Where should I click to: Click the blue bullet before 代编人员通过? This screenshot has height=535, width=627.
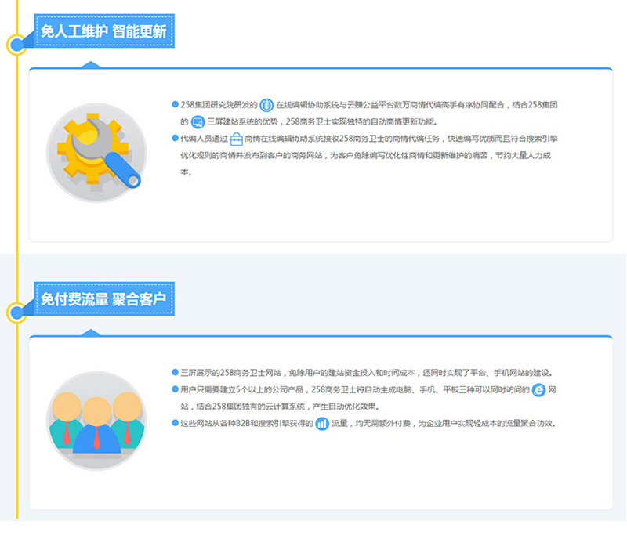(175, 139)
